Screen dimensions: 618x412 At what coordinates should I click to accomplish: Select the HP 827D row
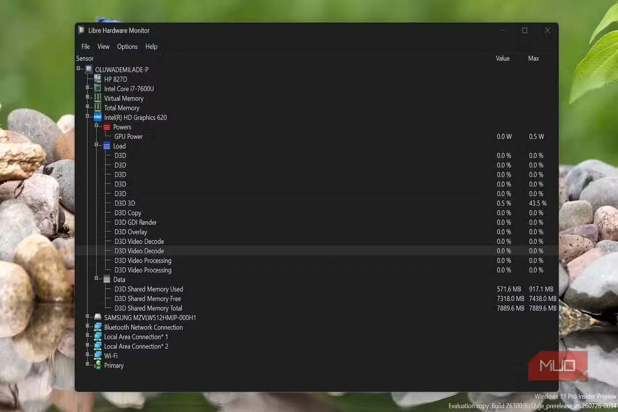(316, 79)
